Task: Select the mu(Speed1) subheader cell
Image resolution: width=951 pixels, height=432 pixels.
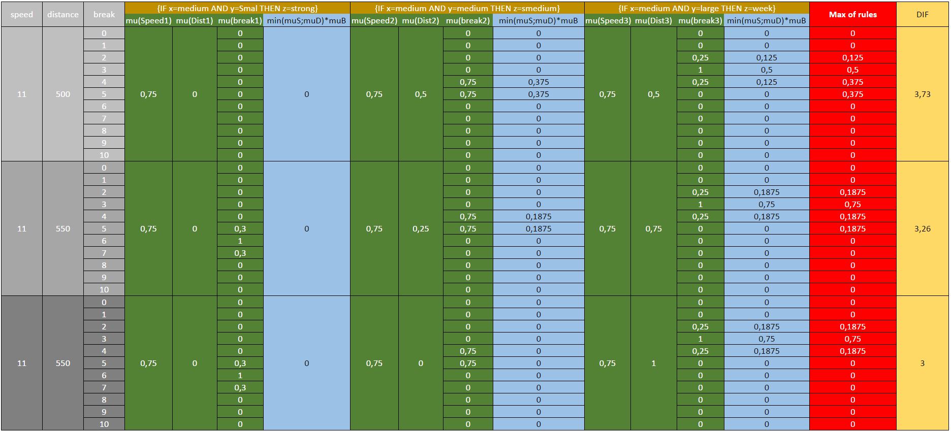Action: 148,21
